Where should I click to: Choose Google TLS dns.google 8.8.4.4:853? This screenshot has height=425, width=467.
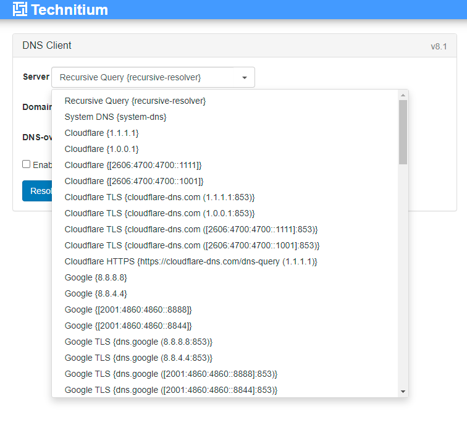138,358
